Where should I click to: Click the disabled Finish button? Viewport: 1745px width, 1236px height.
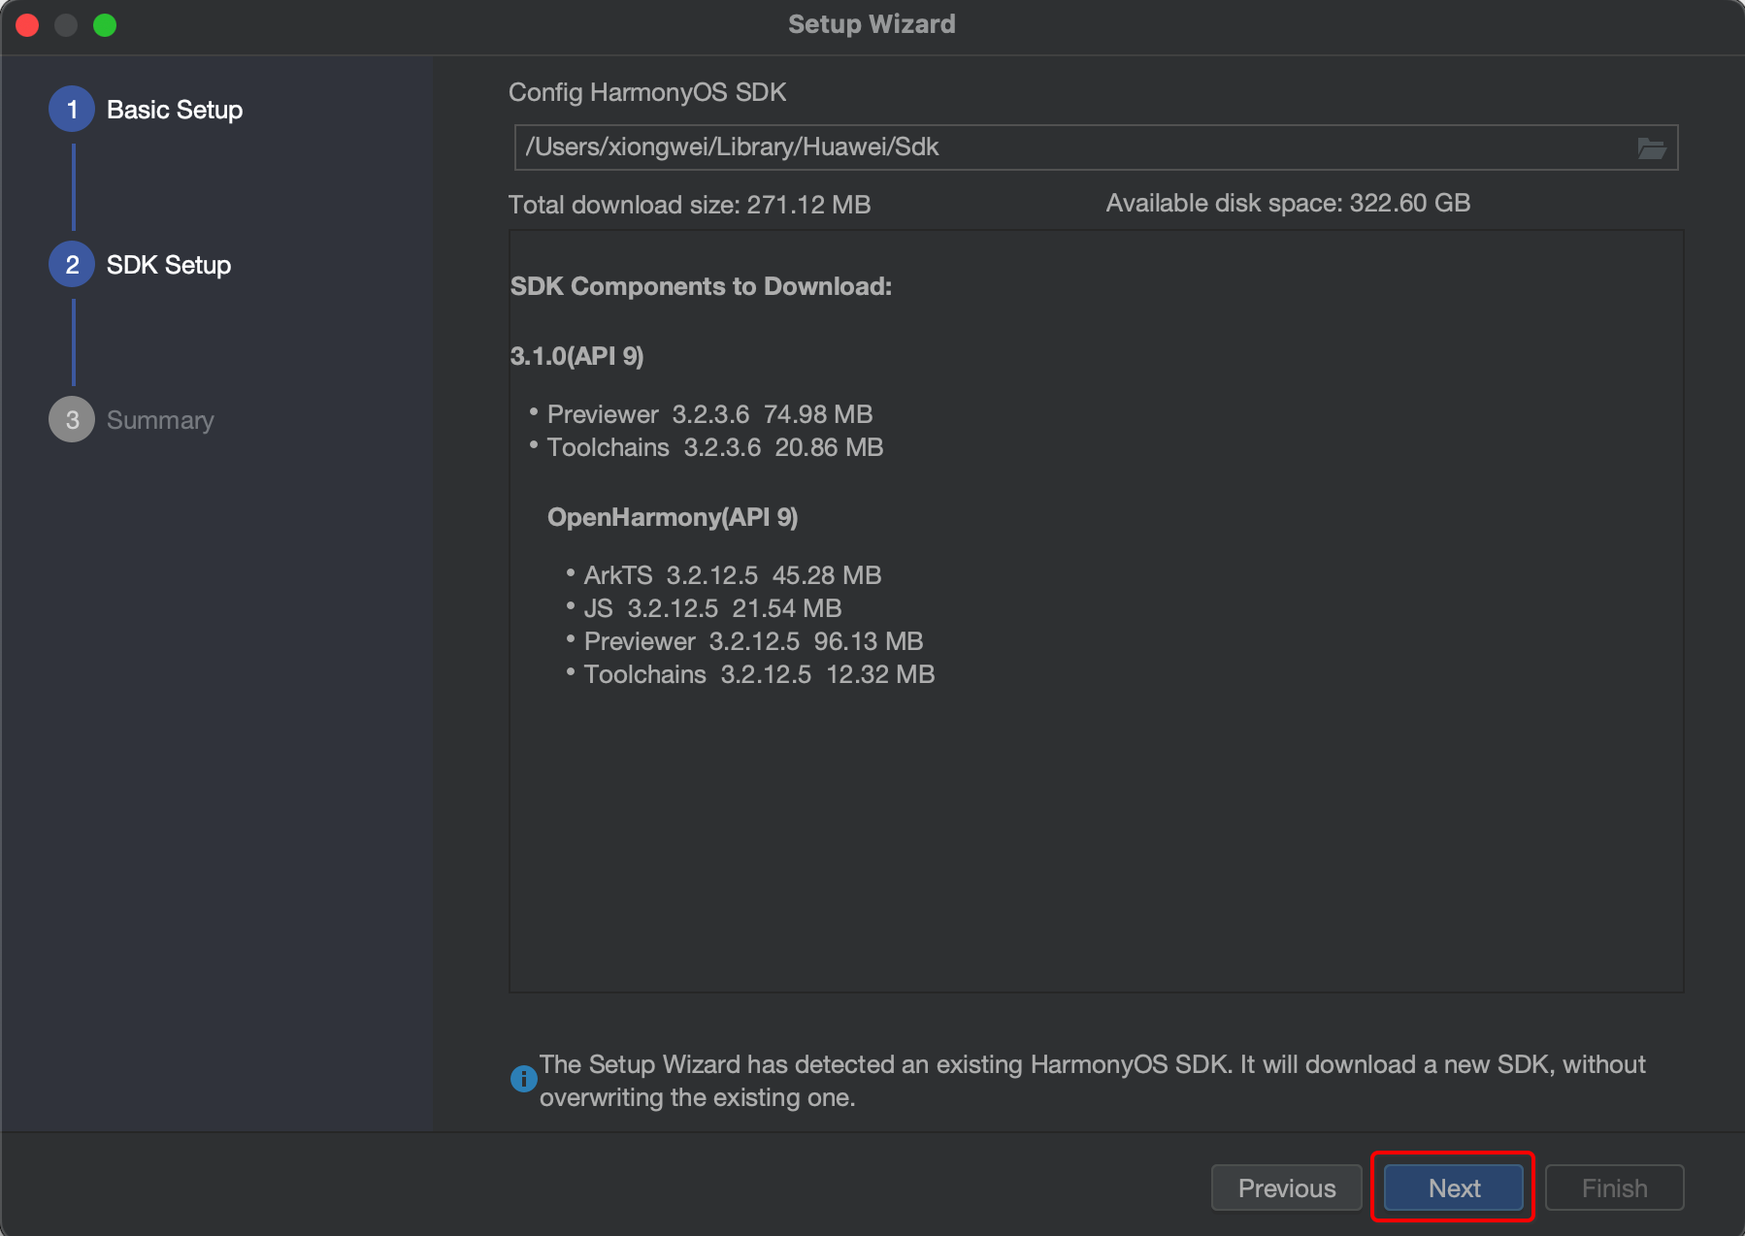1614,1187
